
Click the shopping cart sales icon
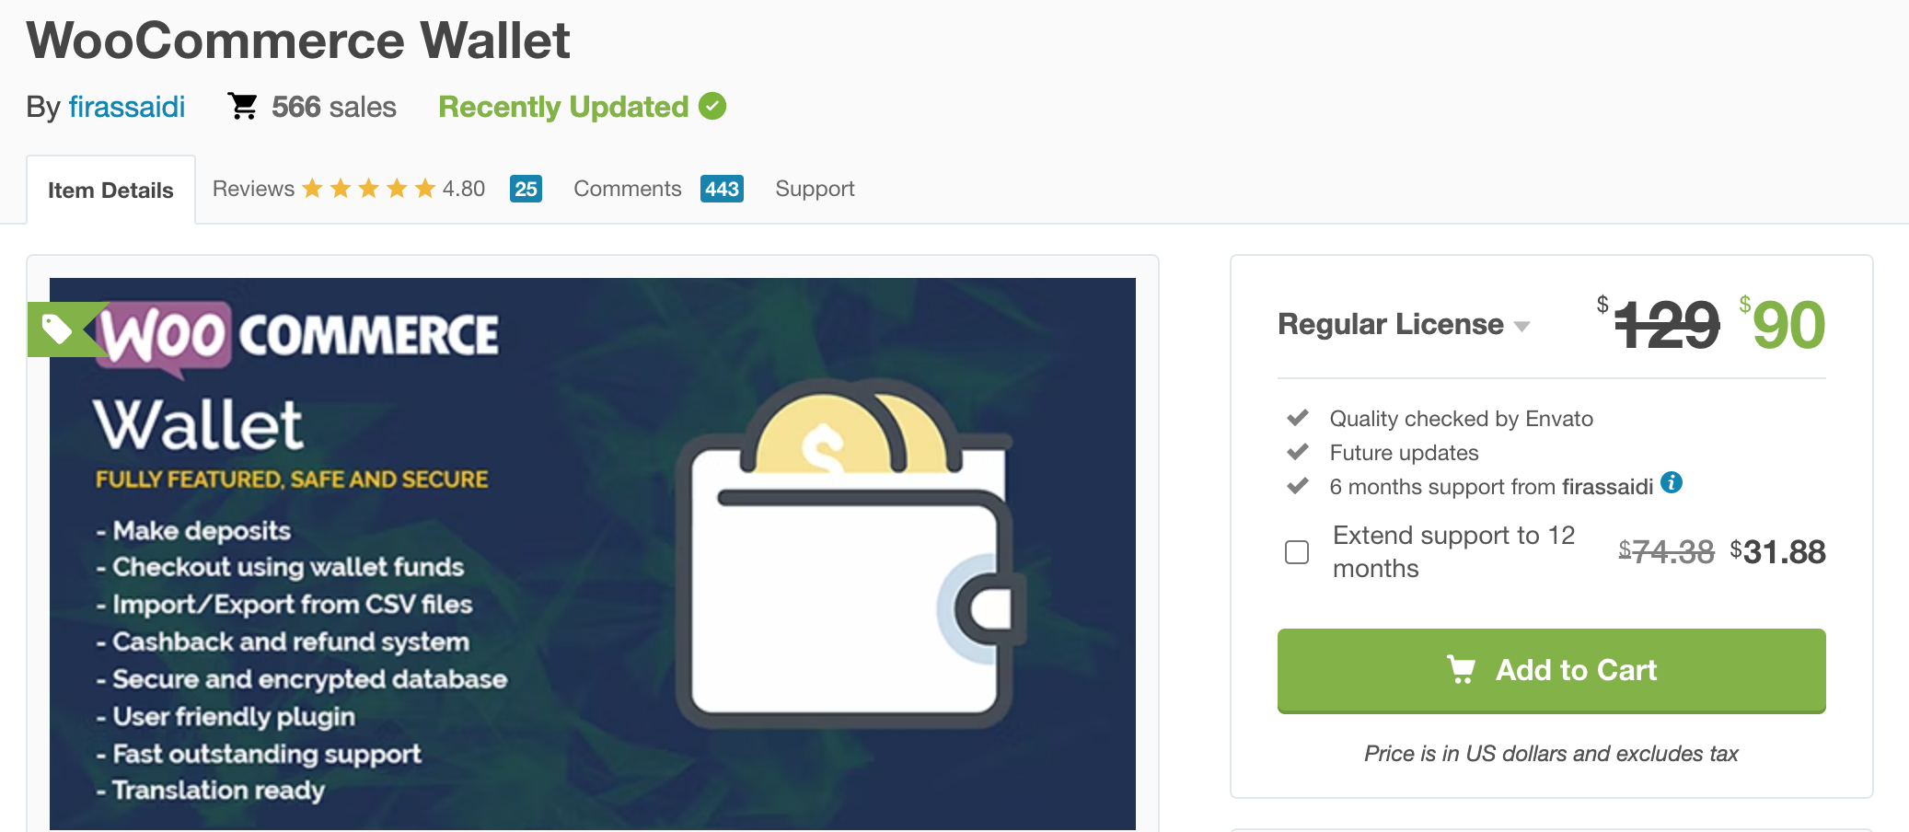[243, 107]
